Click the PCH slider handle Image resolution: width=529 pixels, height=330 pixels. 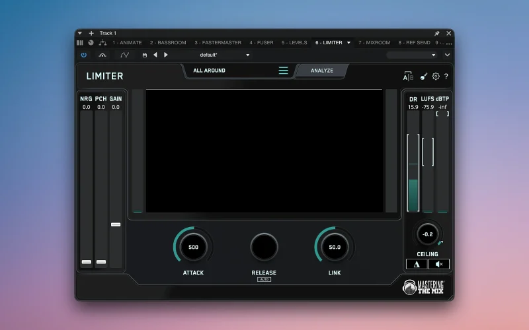(101, 261)
